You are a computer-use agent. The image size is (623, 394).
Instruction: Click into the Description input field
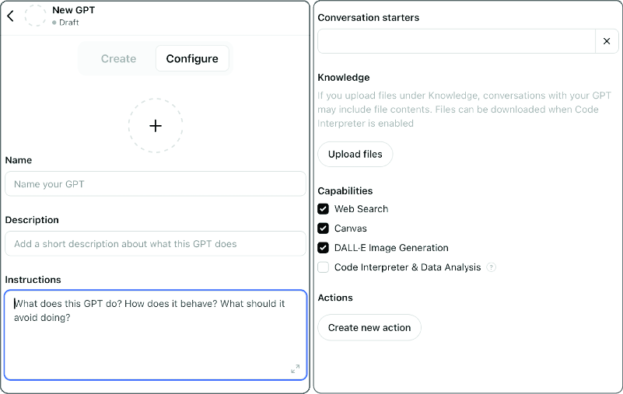pyautogui.click(x=156, y=243)
